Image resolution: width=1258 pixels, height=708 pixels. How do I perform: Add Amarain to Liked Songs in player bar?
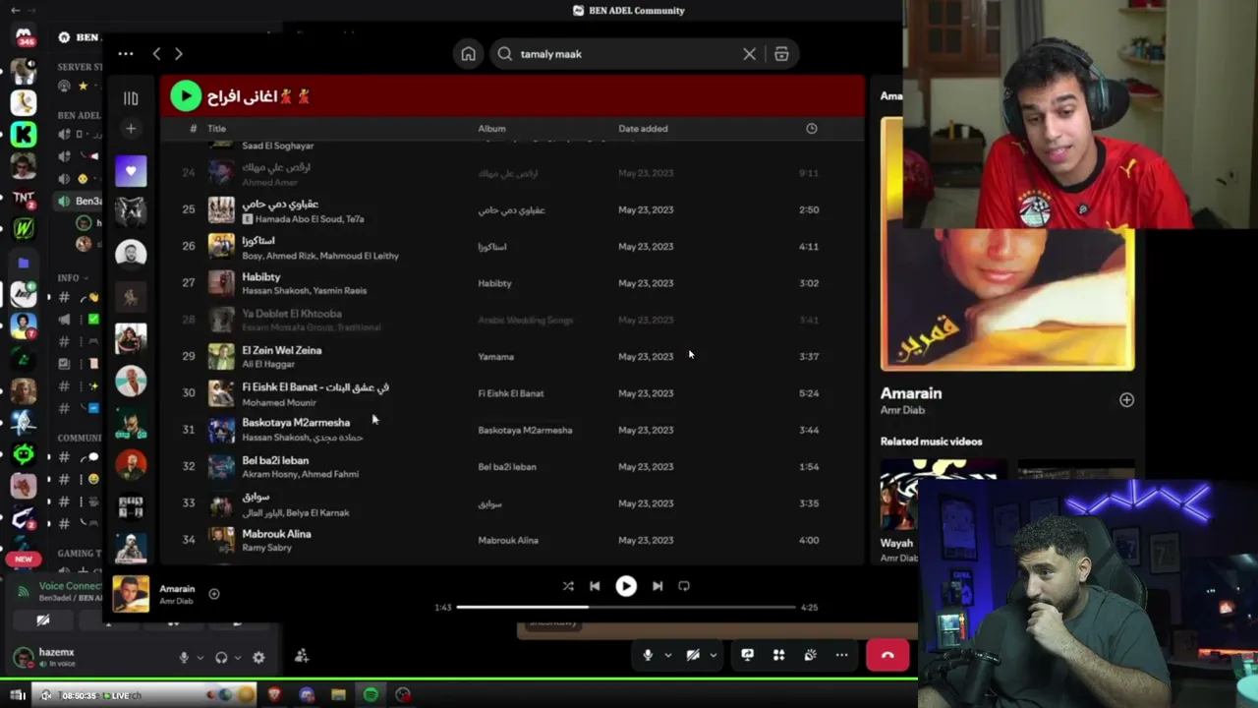point(213,594)
